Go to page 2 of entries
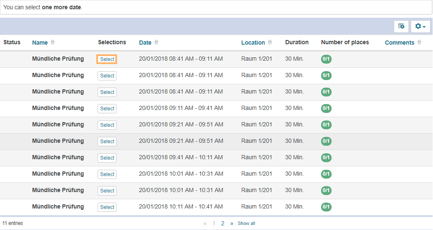 point(223,224)
